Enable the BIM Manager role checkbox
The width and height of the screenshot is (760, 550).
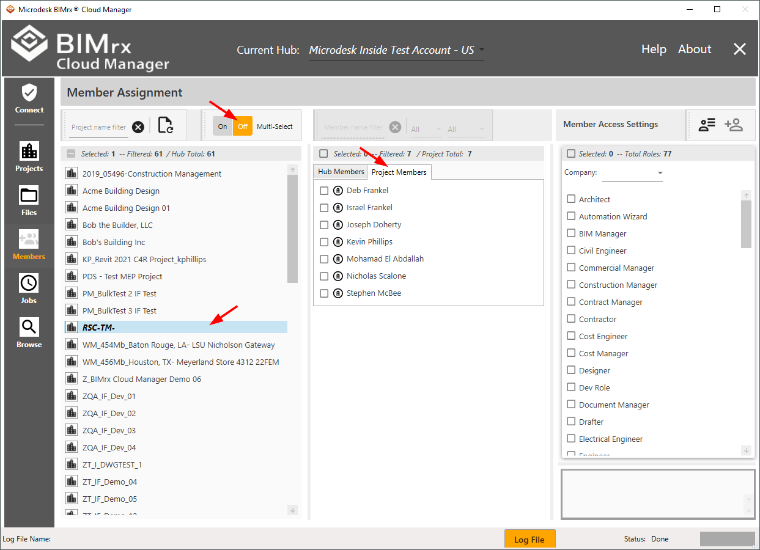(x=571, y=233)
